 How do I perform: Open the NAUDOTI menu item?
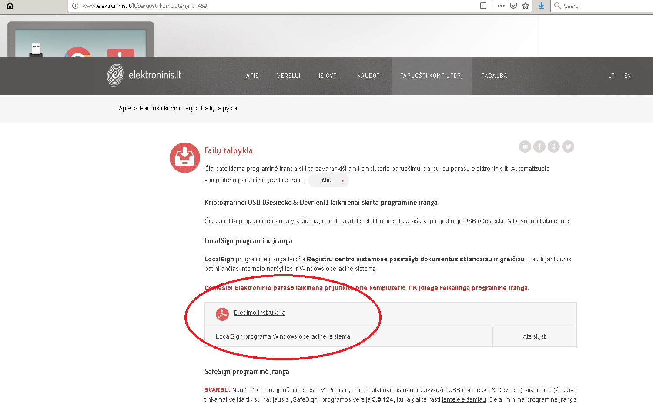click(369, 76)
